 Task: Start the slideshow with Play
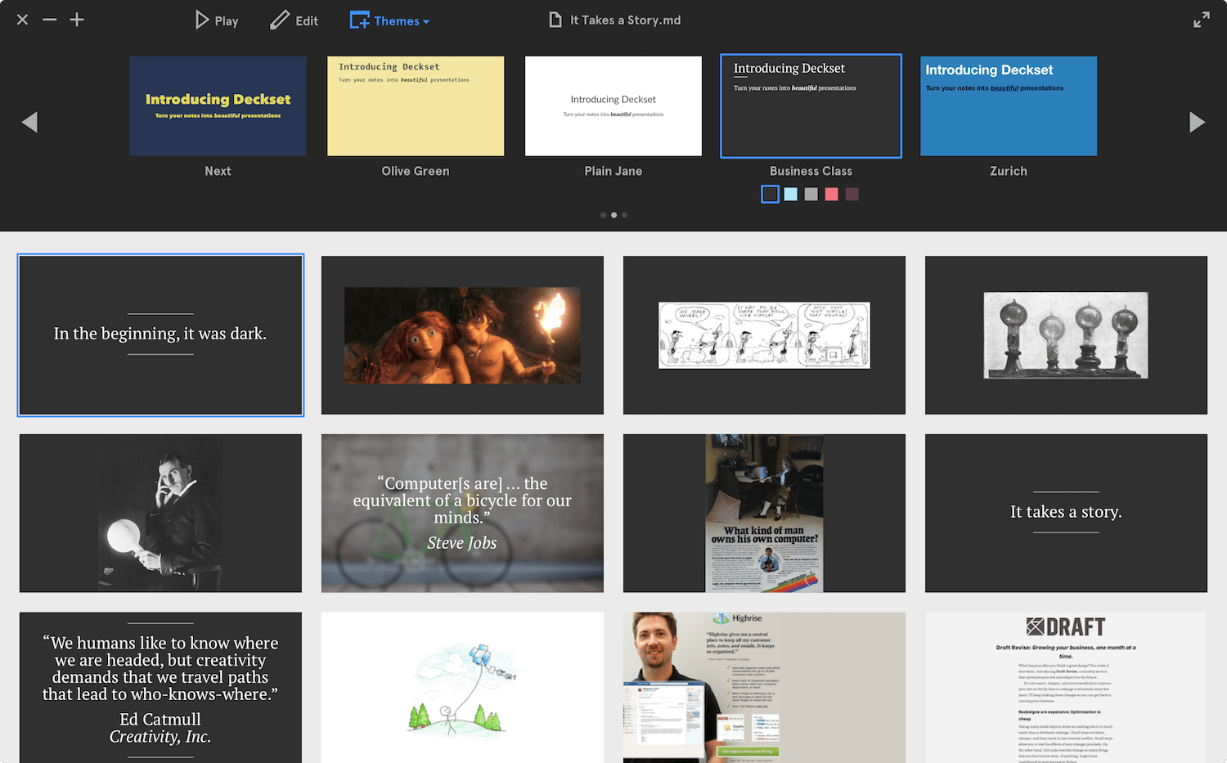click(217, 20)
